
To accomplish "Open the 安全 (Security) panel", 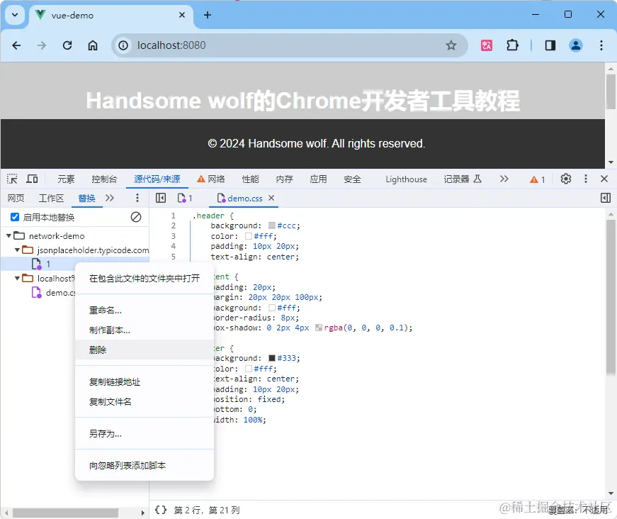I will tap(352, 179).
